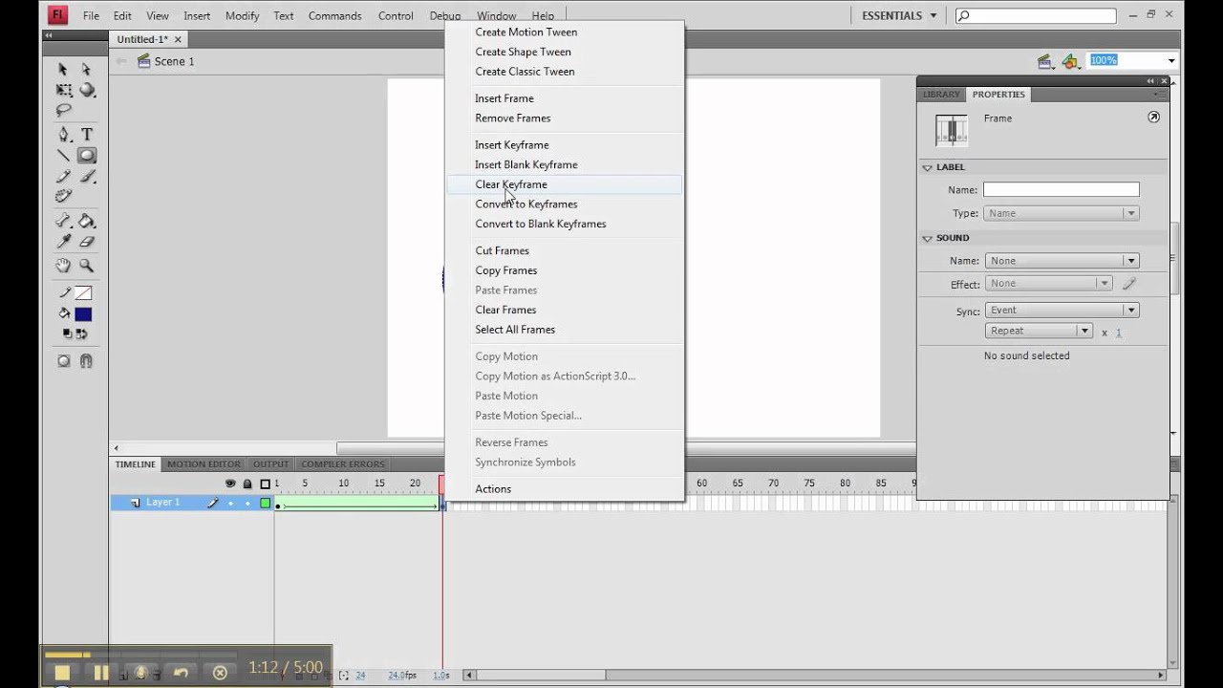The image size is (1223, 688).
Task: Open the Edit Symbols icon
Action: (x=1071, y=61)
